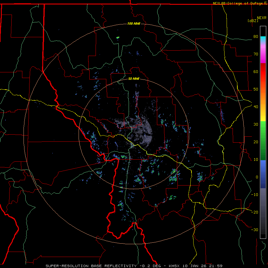The image size is (268, 268).
Task: Click the 30 value on dBZ scale
Action: click(256, 124)
